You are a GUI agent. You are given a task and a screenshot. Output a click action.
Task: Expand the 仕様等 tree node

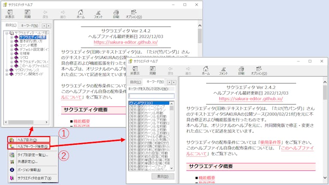(12, 54)
